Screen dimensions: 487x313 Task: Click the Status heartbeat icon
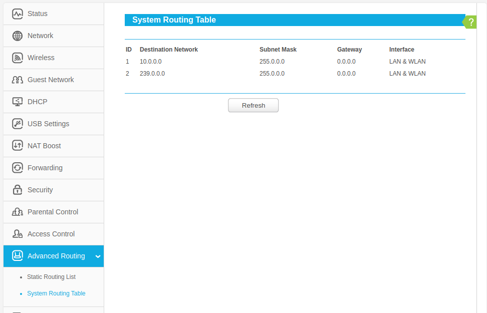pyautogui.click(x=18, y=14)
